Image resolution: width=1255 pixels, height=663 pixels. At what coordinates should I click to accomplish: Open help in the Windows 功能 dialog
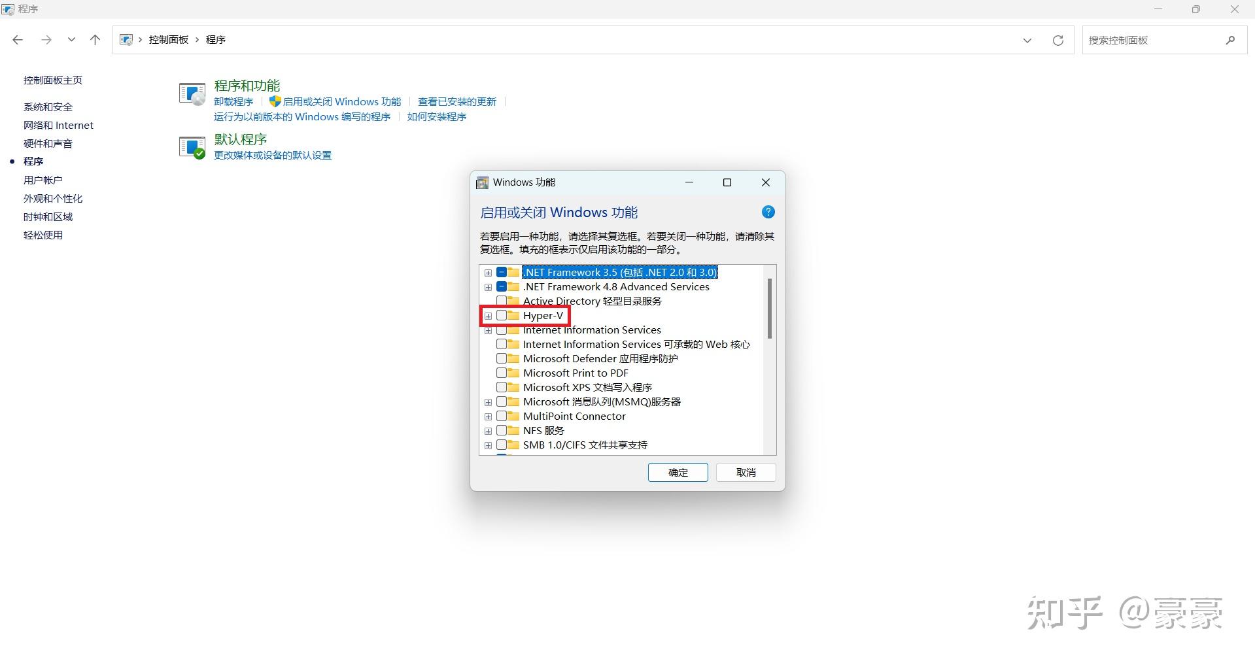click(768, 212)
